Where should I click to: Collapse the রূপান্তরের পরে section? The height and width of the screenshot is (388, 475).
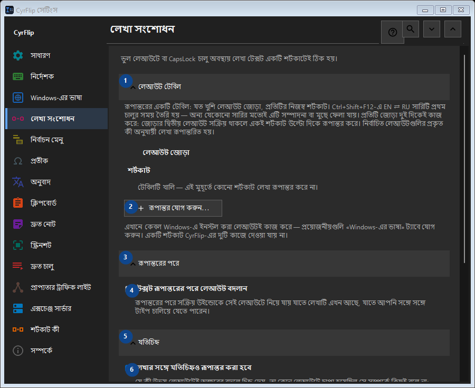pos(284,264)
